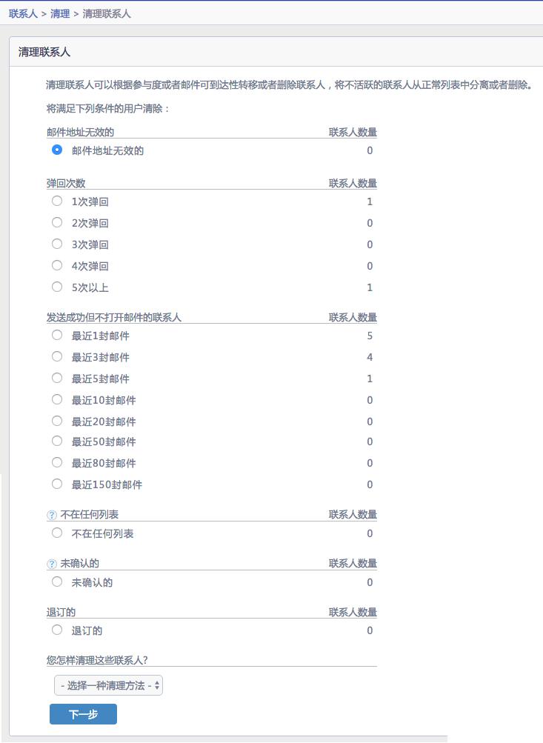This screenshot has width=543, height=743.
Task: Click the 下一步 button
Action: click(83, 714)
